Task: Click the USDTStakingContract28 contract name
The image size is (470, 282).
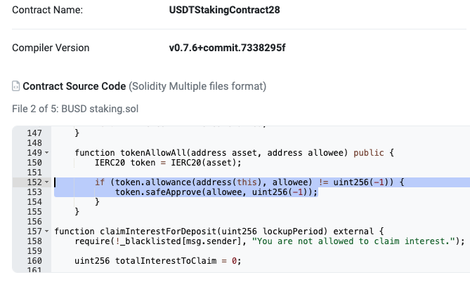Action: coord(224,10)
